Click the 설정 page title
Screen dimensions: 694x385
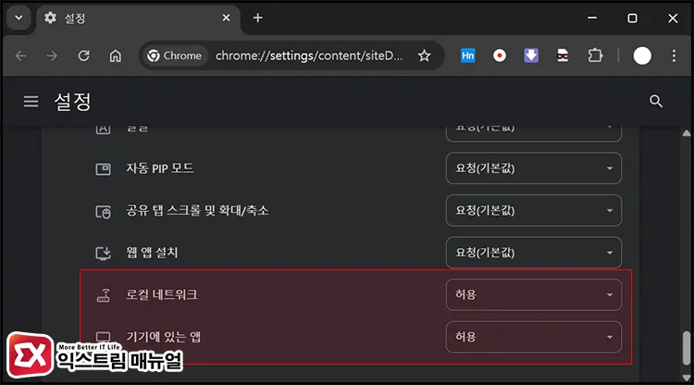pos(72,101)
